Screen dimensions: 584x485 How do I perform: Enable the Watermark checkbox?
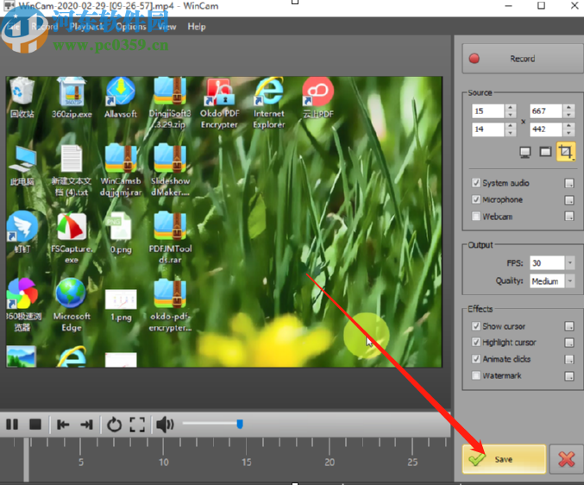[x=476, y=375]
